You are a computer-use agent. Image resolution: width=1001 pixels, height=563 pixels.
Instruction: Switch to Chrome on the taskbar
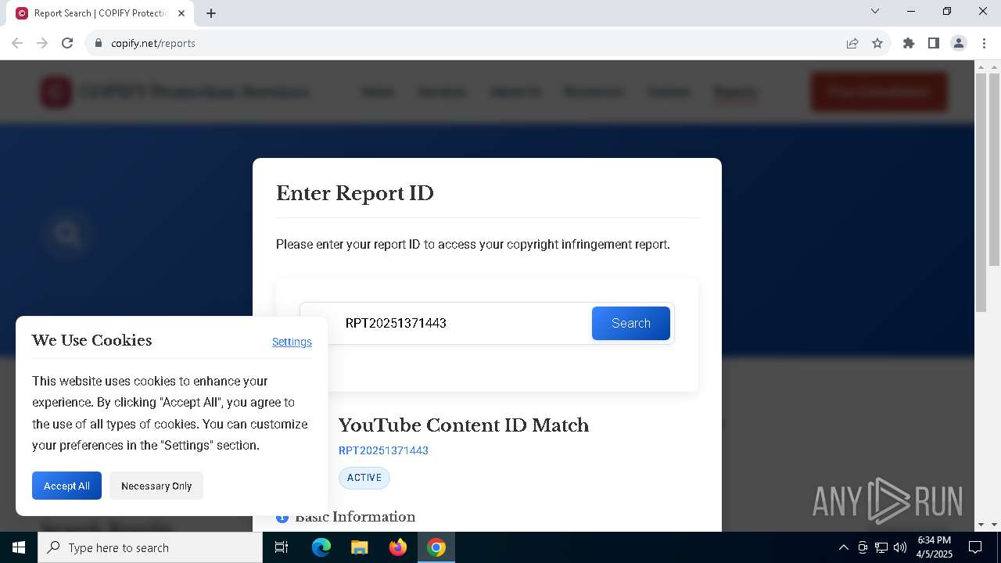[x=436, y=547]
